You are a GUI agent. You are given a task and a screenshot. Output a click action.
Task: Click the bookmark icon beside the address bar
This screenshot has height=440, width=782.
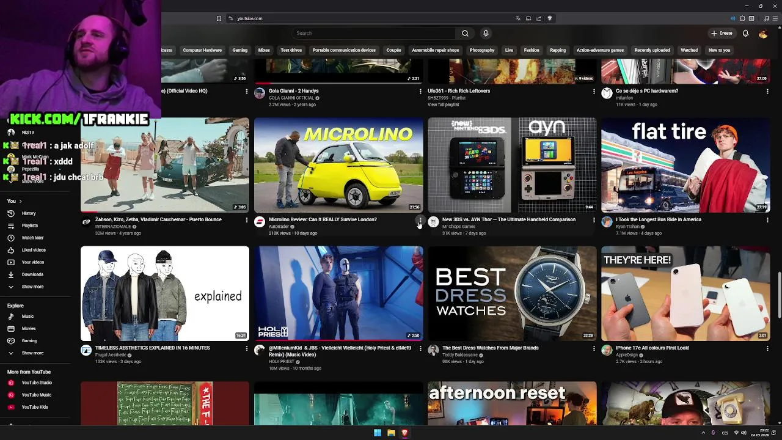pos(219,18)
